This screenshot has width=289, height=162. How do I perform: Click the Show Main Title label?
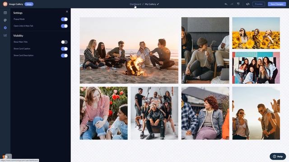point(20,42)
